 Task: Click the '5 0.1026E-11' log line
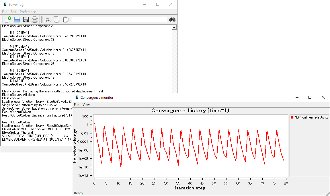19,71
